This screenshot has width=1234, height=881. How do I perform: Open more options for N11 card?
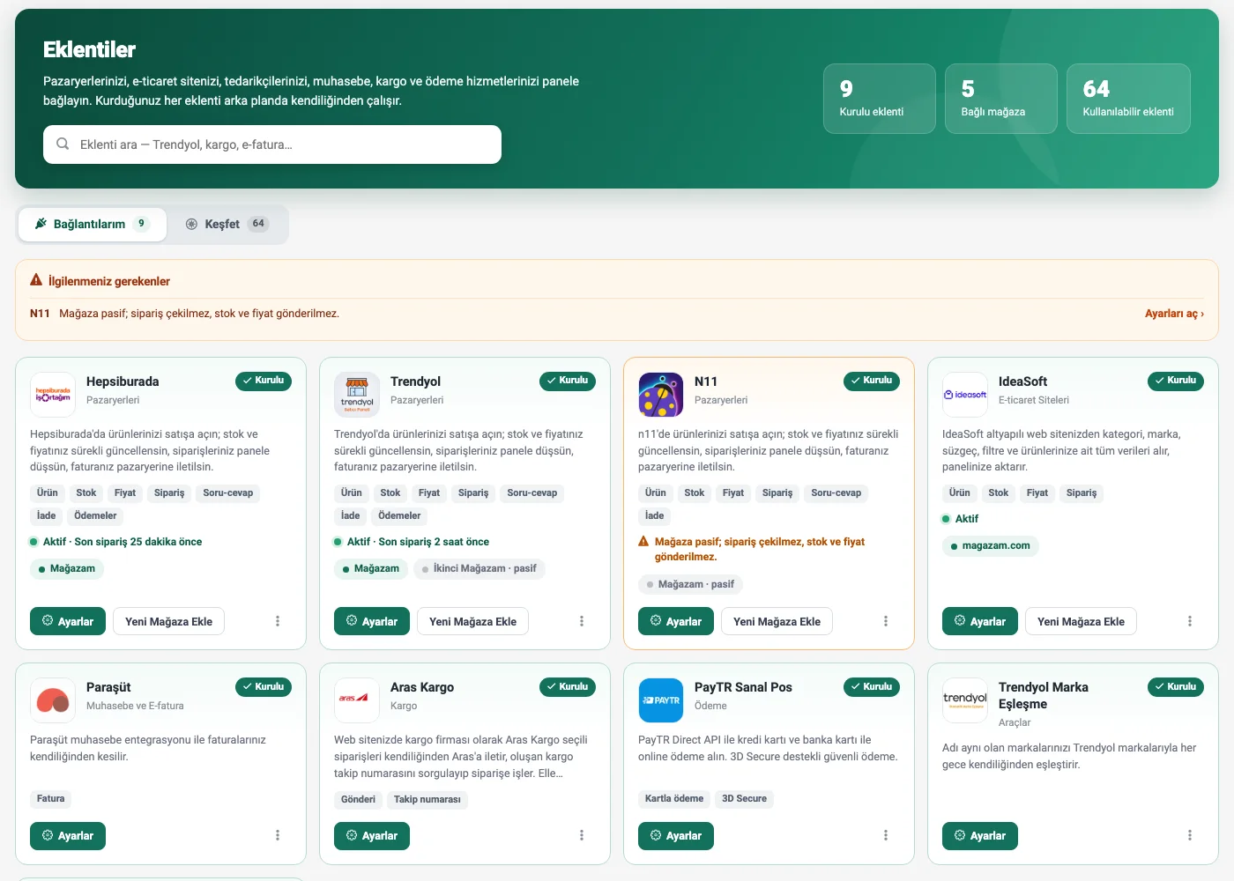886,621
